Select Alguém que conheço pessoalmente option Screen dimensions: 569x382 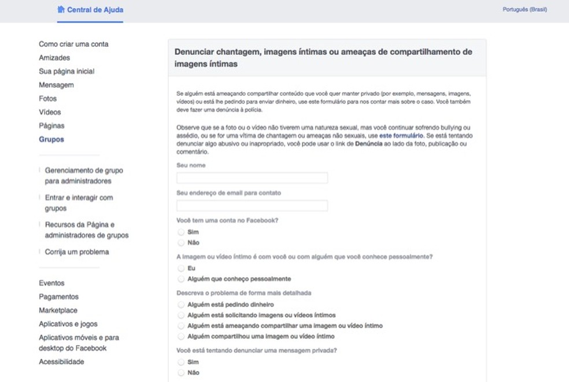tap(181, 280)
